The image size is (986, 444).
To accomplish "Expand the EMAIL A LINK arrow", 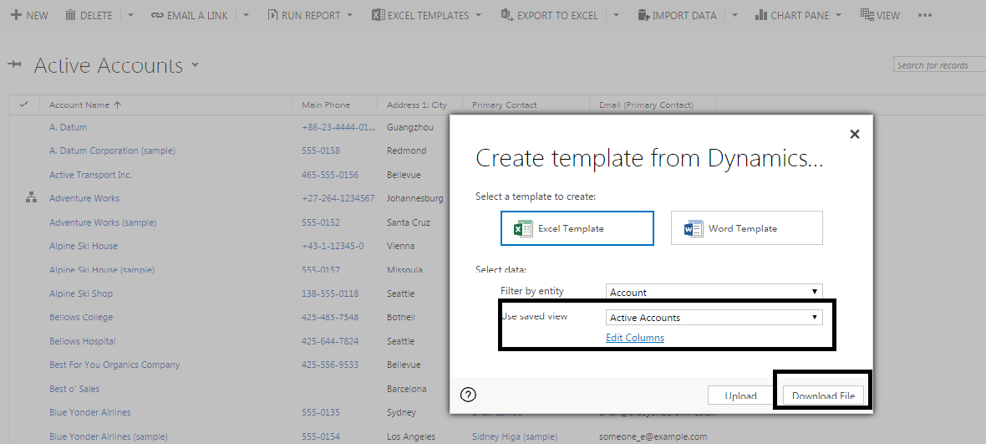I will point(246,15).
